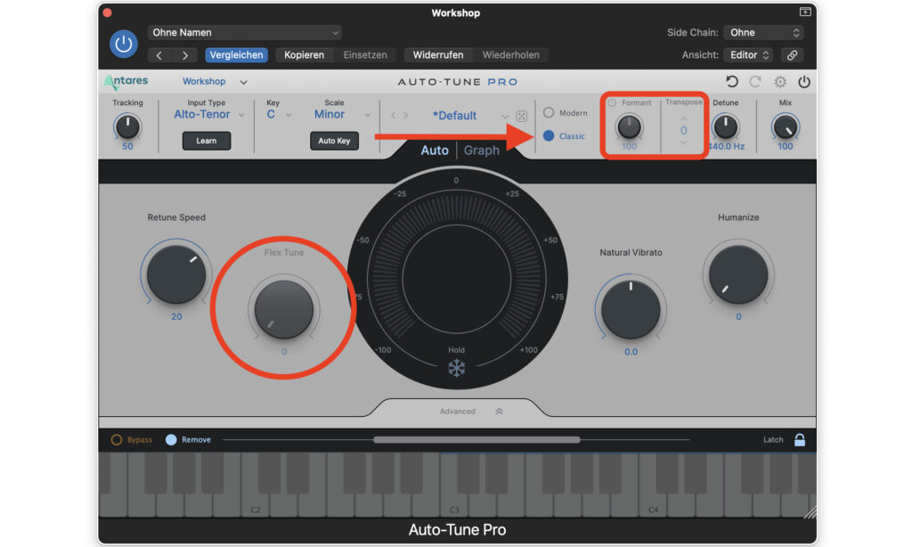Click the central pitch correction meter
The width and height of the screenshot is (912, 547).
point(457,278)
